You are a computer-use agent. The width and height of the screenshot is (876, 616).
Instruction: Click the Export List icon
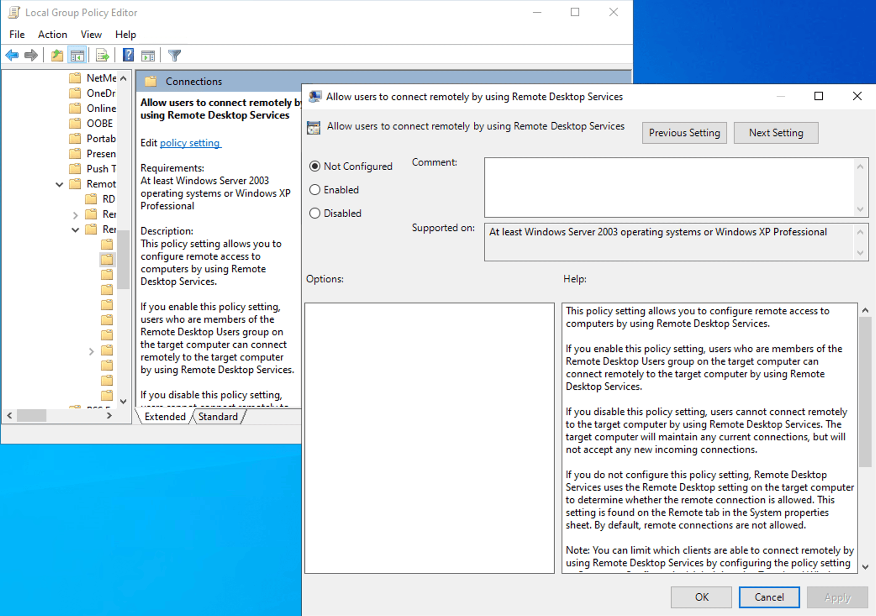click(102, 55)
